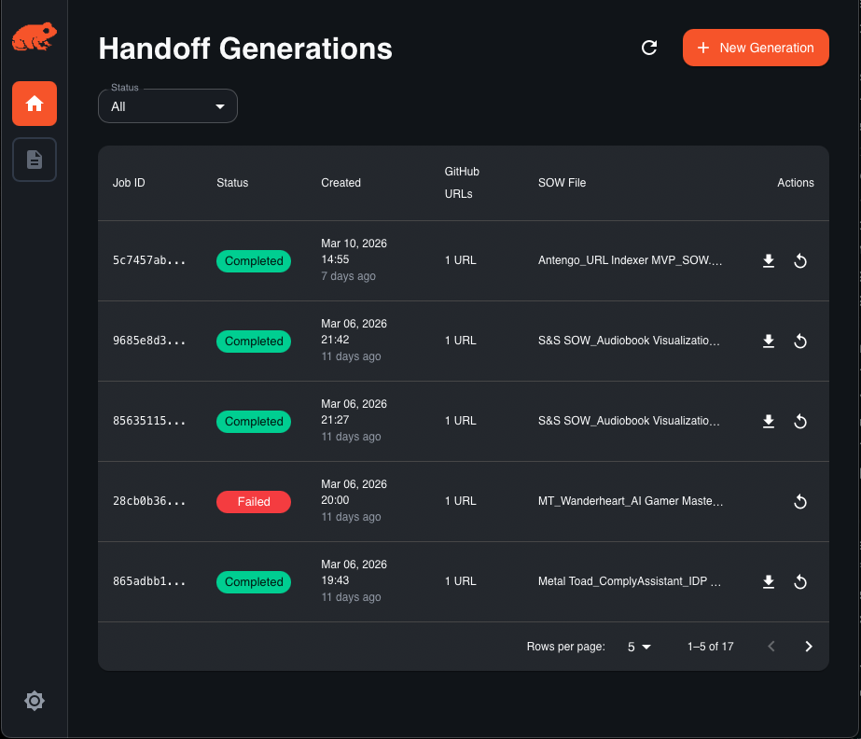This screenshot has height=739, width=861.
Task: Click Completed badge for job 5c7457ab
Action: tap(253, 261)
